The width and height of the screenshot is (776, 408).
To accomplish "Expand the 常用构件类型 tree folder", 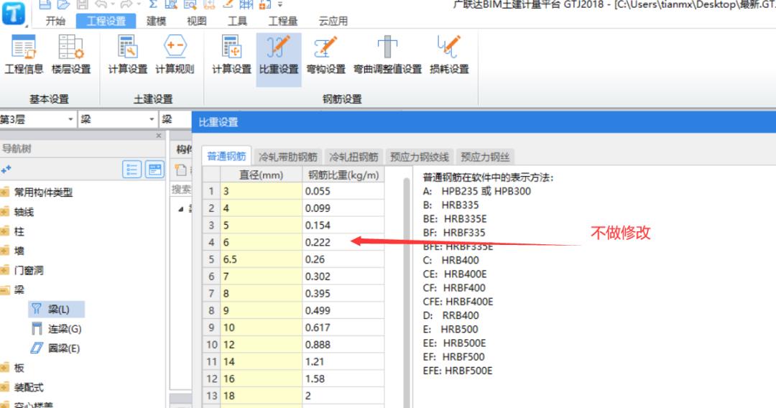I will tap(43, 193).
